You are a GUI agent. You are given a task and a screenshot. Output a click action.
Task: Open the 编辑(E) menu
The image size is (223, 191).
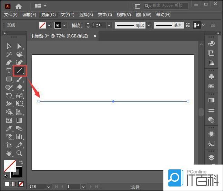[x=29, y=15]
